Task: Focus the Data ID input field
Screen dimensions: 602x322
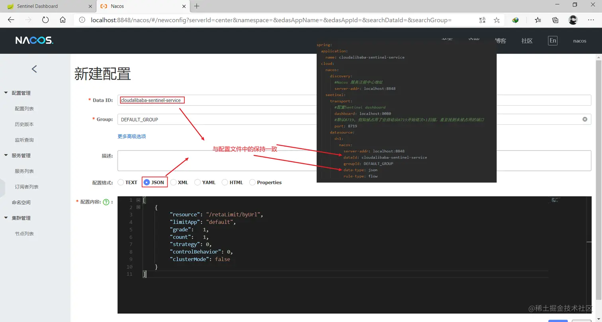Action: pos(354,100)
